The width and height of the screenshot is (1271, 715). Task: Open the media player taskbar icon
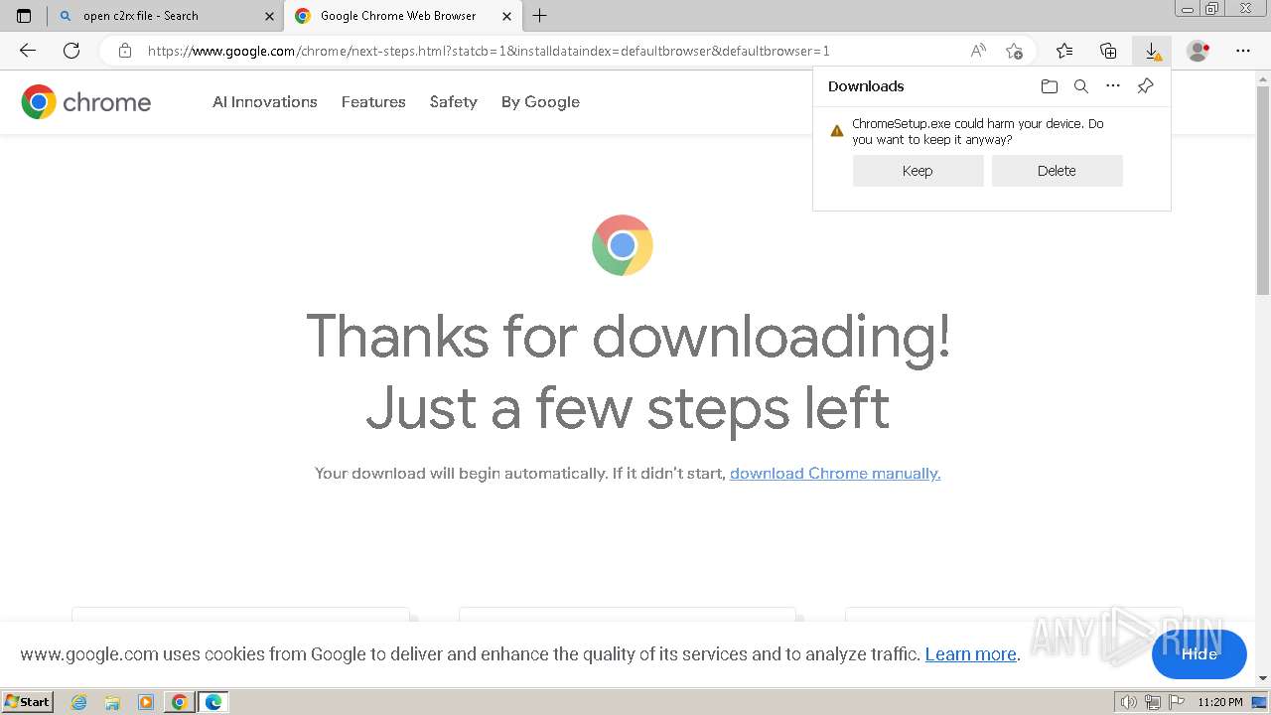click(146, 702)
